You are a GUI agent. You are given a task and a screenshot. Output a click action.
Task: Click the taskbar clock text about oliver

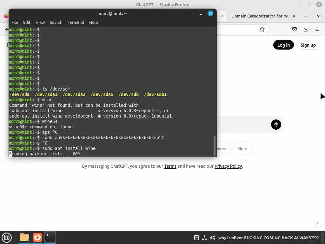coord(269,238)
